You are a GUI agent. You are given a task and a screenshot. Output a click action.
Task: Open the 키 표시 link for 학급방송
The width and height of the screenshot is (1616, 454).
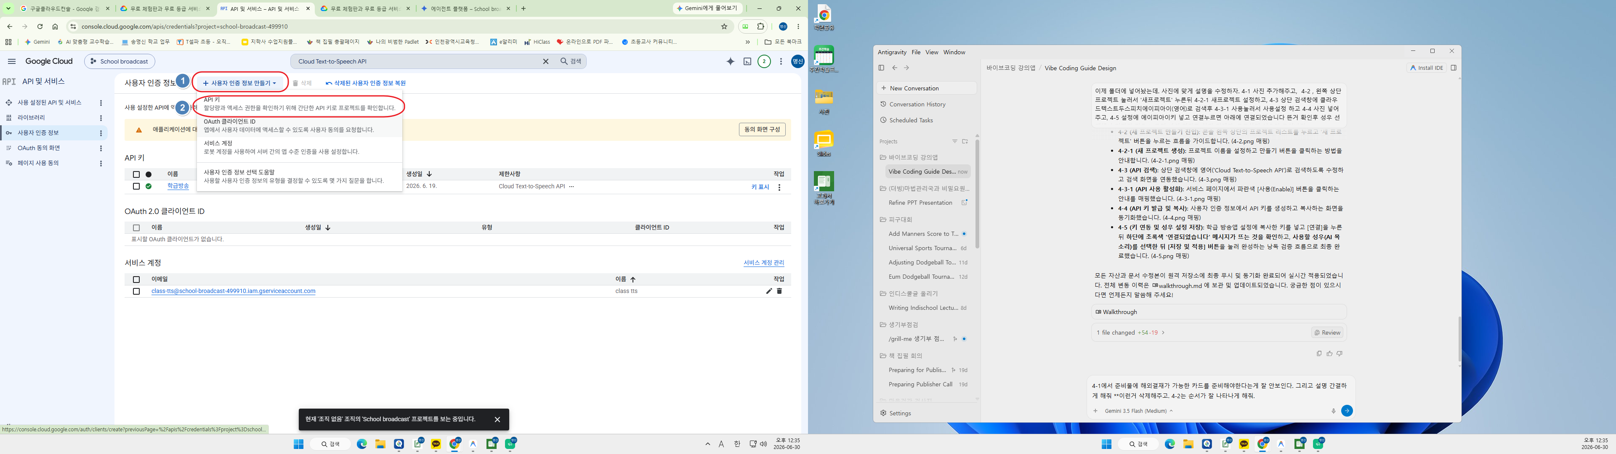coord(760,187)
